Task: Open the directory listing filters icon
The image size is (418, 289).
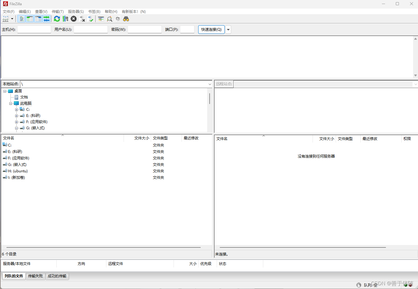Action: click(x=101, y=19)
